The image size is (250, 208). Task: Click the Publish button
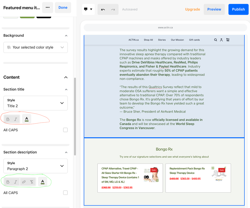(x=238, y=9)
